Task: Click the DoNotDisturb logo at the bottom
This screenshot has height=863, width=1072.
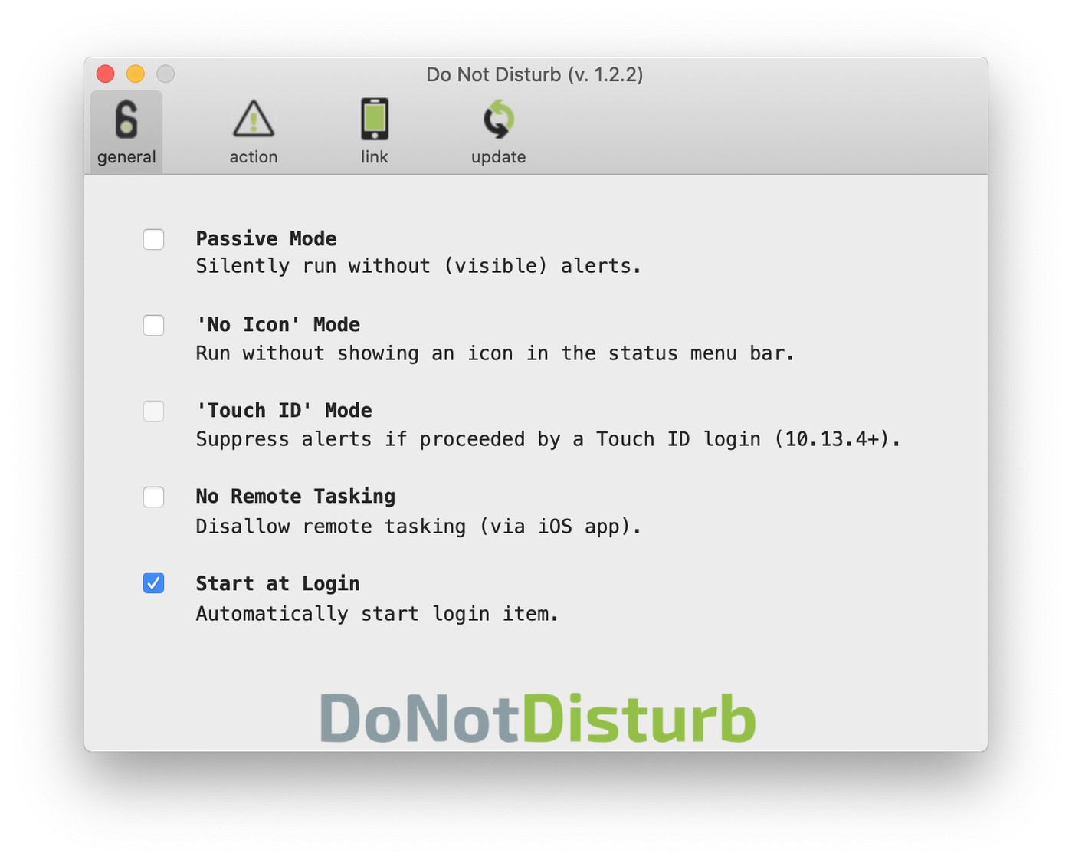Action: click(x=537, y=718)
